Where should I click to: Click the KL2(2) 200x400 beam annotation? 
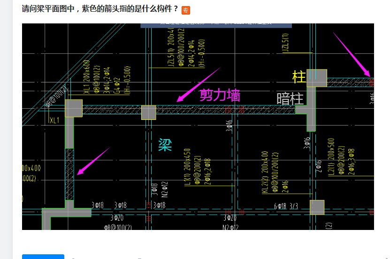(265, 172)
